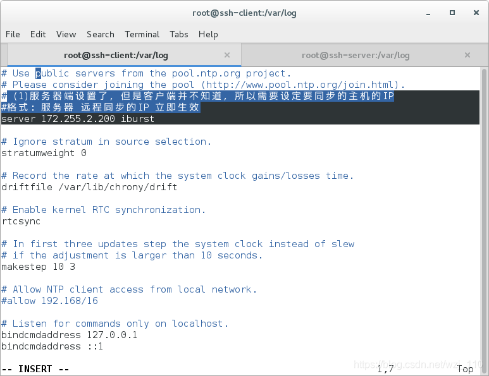Click the '-- INSERT --' mode indicator
This screenshot has height=376, width=489.
35,369
